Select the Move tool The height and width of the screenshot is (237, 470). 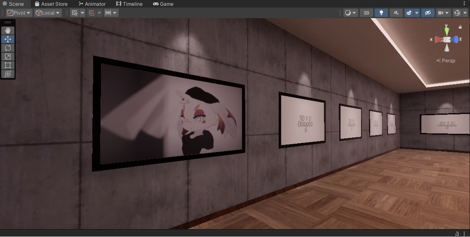tap(8, 39)
